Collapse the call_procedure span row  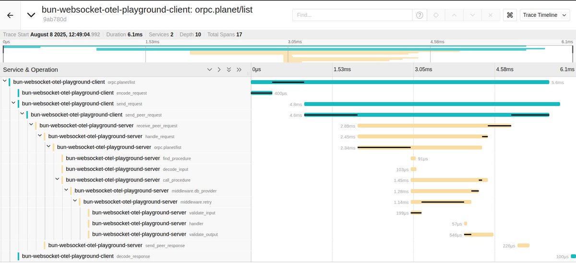(57, 179)
